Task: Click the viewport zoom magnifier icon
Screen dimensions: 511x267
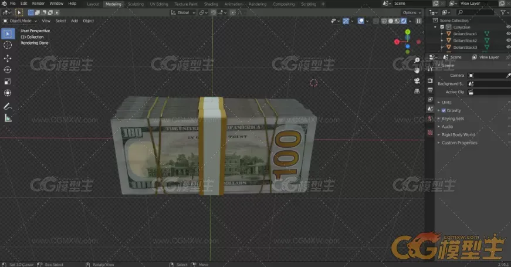Action: point(417,60)
